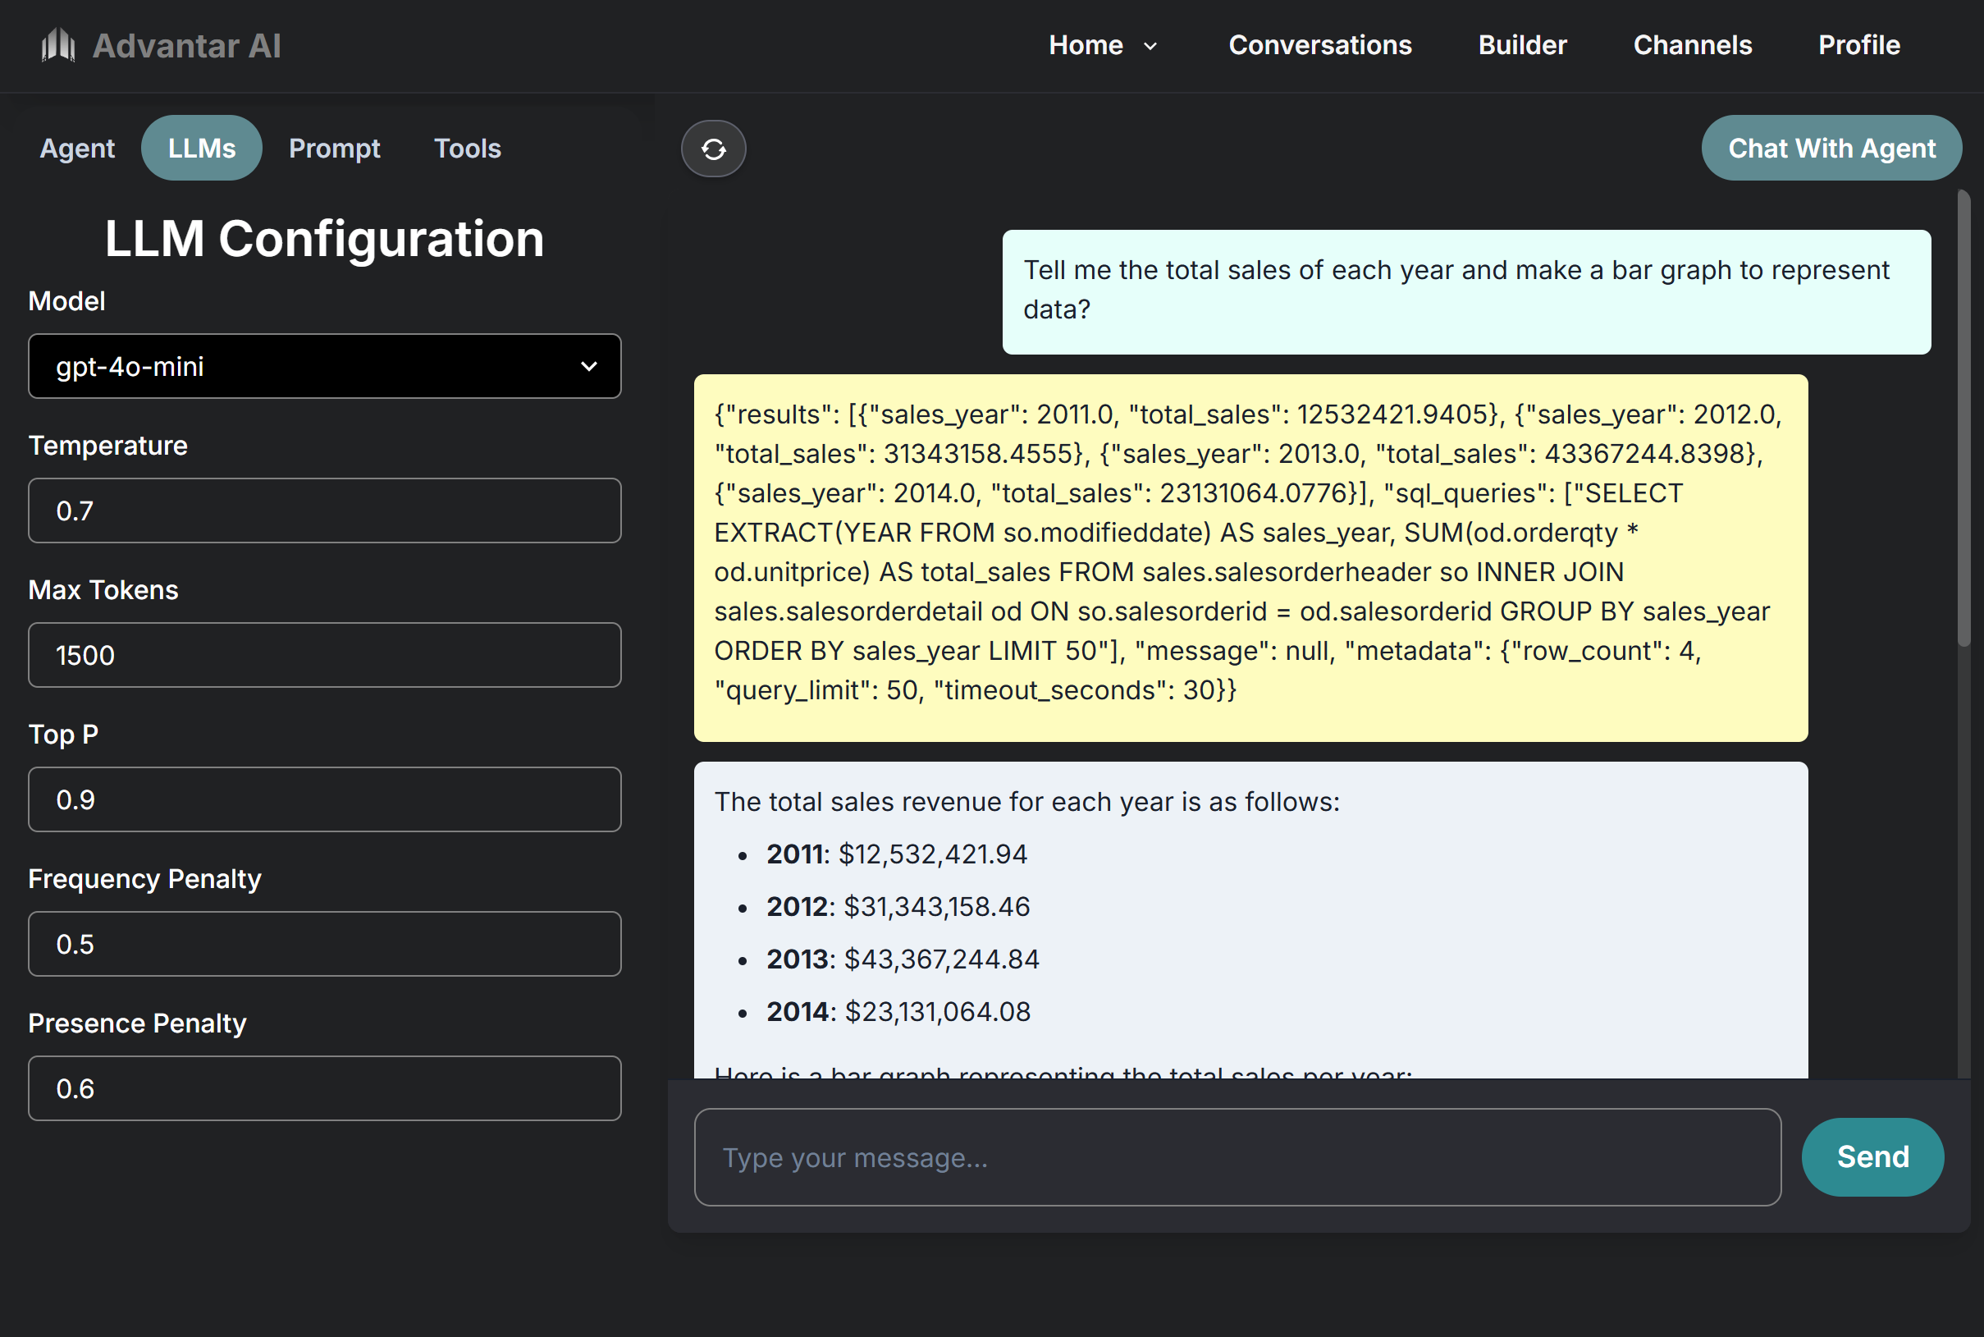The image size is (1984, 1337).
Task: Click the refresh conversation icon button
Action: point(713,149)
